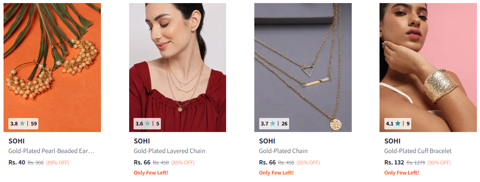Screen dimensions: 480x182
Task: Click the star icon beside the 3.8 rating
Action: 22,124
